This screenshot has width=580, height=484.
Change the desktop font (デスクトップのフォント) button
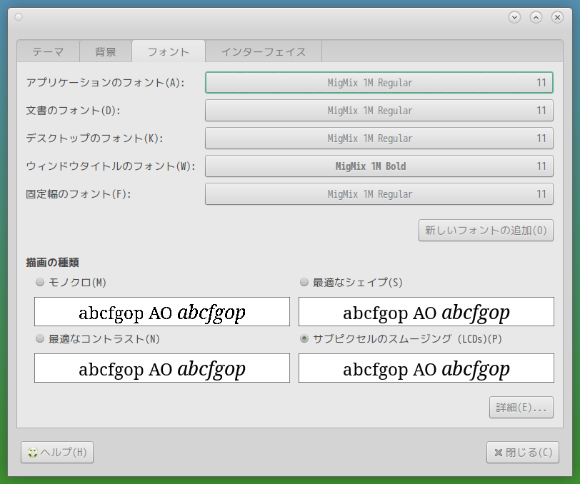pyautogui.click(x=379, y=138)
